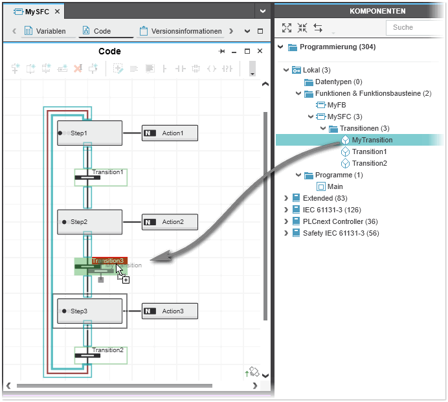The width and height of the screenshot is (448, 402).
Task: Click the swap arrows icon in Komponenten toolbar
Action: tap(318, 28)
